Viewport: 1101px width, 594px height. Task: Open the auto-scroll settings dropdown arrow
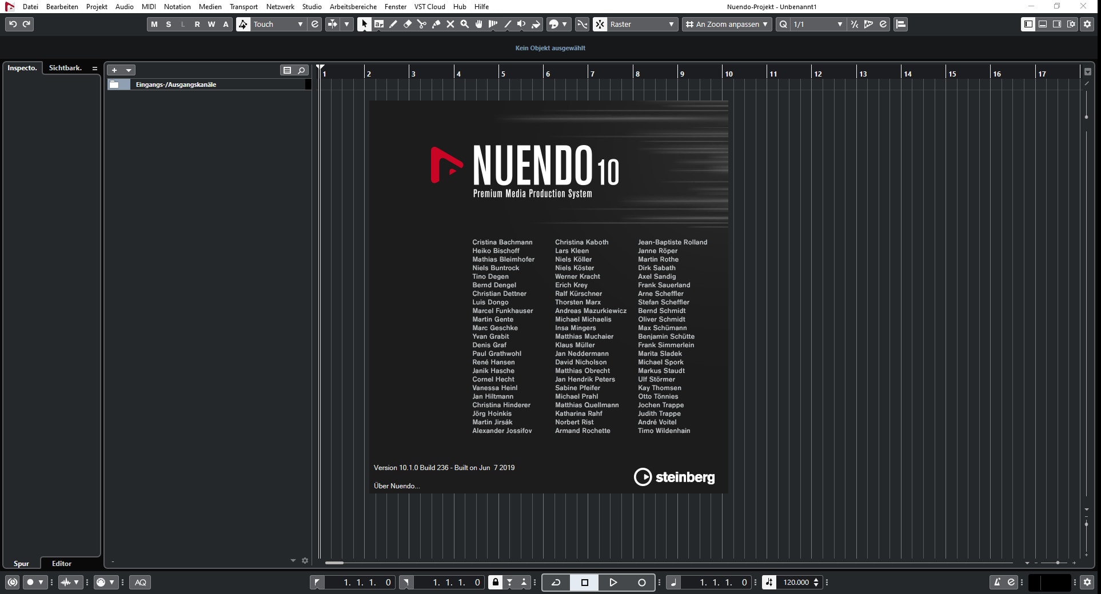(346, 24)
